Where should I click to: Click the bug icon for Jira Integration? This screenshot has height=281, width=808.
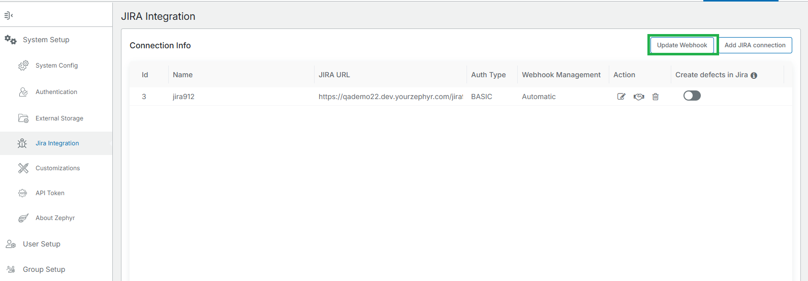[22, 143]
